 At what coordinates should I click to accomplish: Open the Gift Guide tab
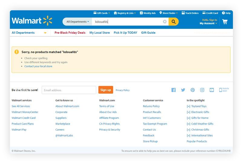148,33
